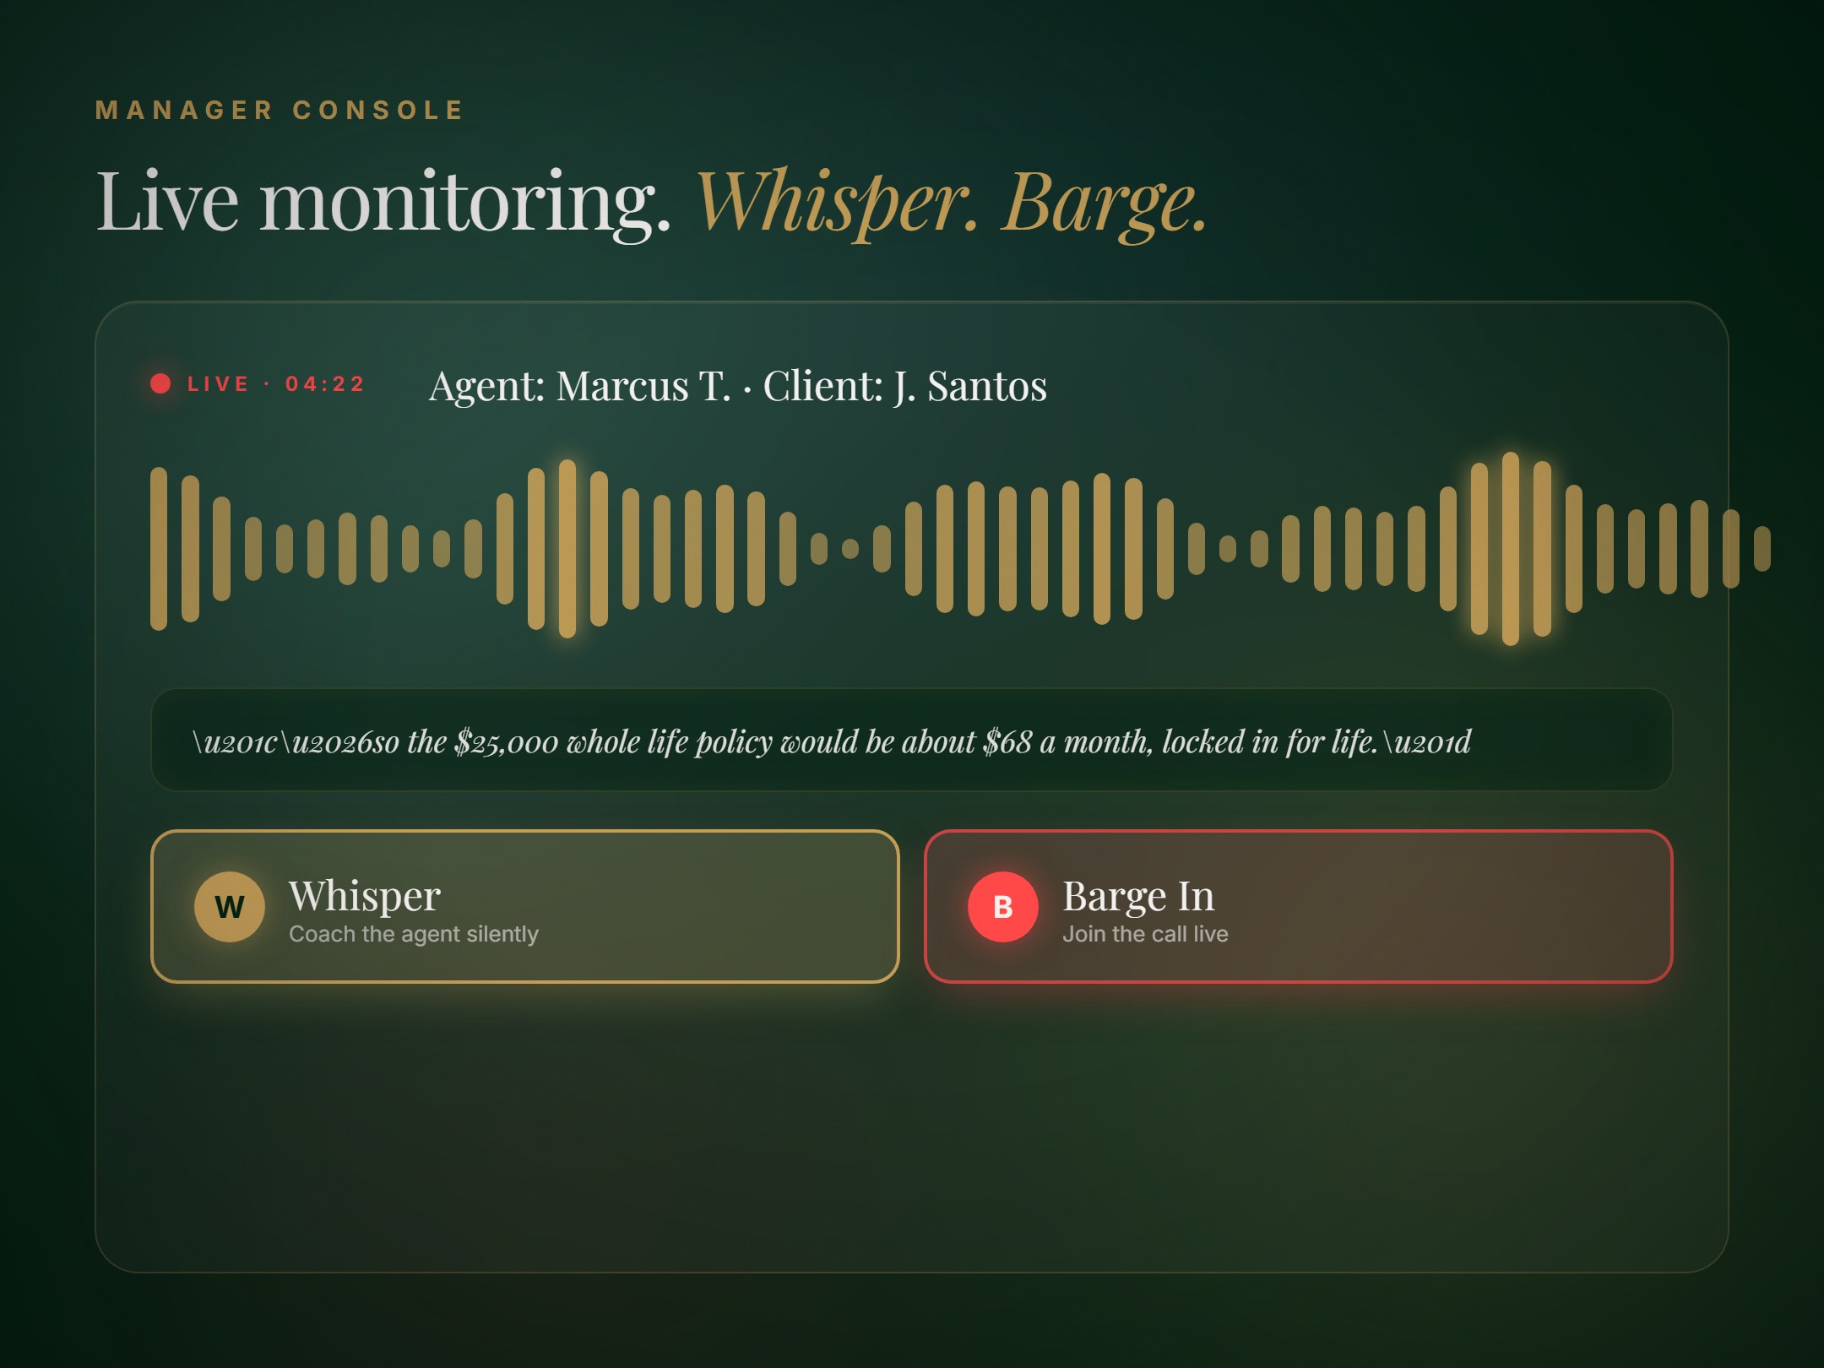Open details for Agent Marcus T.
1824x1368 pixels.
tap(581, 387)
